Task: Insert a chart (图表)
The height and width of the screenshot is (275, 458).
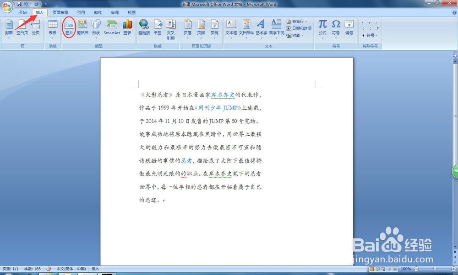Action: point(127,27)
